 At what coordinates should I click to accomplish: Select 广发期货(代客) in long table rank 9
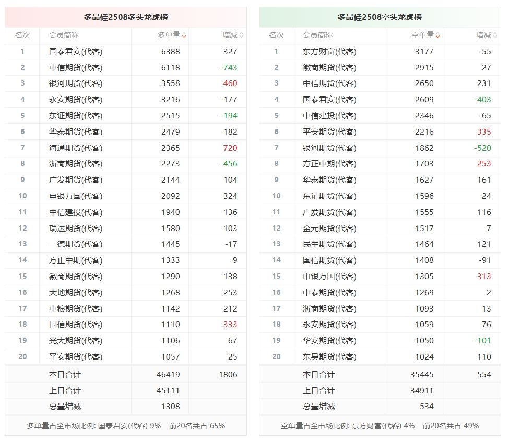click(x=76, y=180)
